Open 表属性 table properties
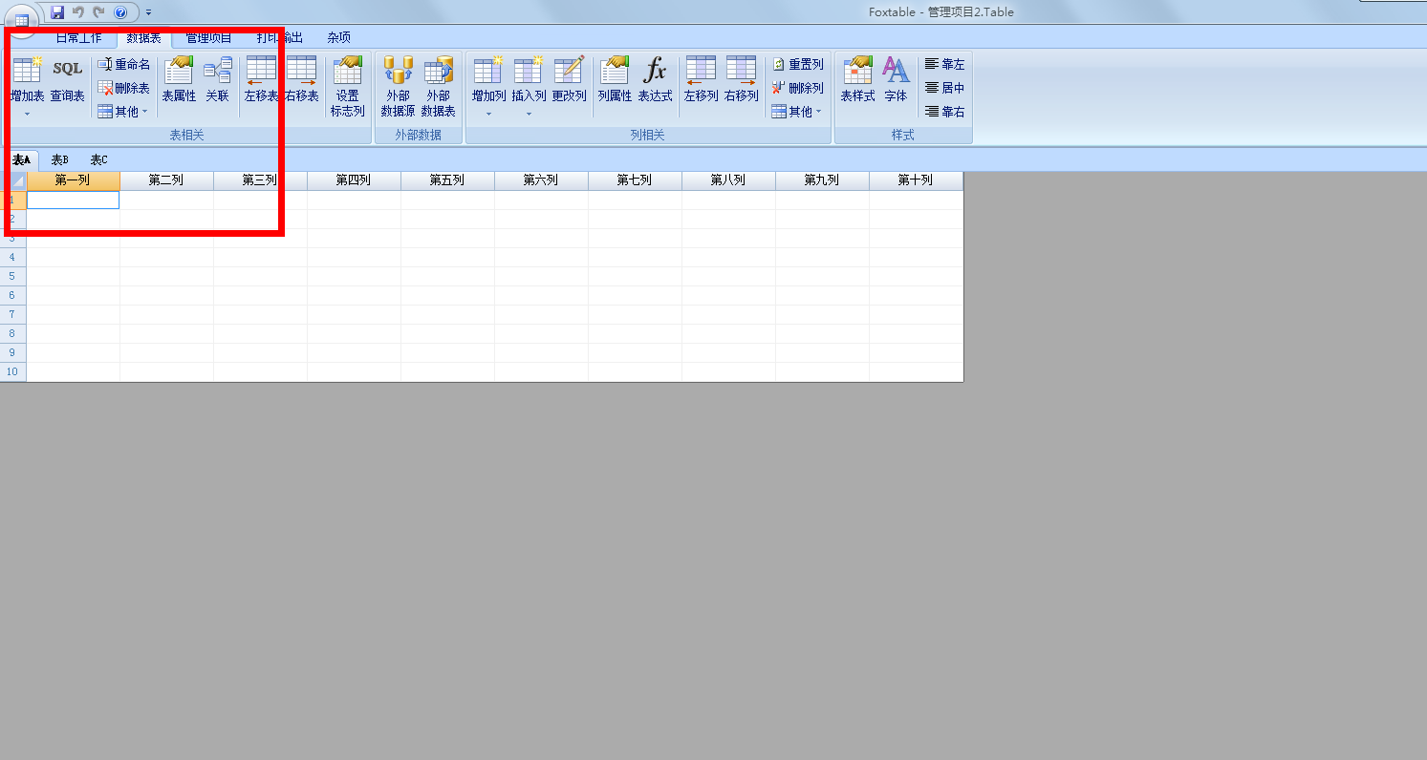Image resolution: width=1427 pixels, height=760 pixels. point(179,80)
